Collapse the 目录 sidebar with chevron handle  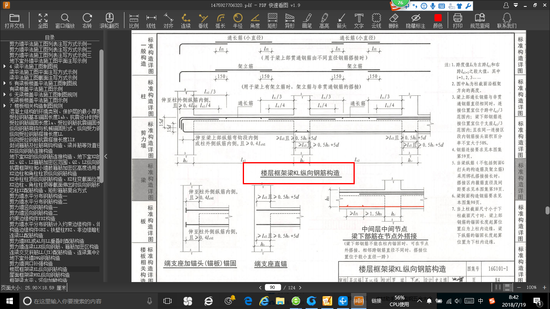106,157
